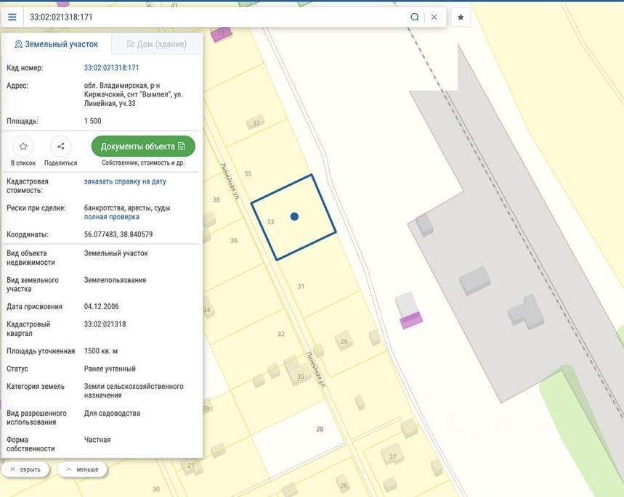Click заказать справку на дату link

point(125,181)
